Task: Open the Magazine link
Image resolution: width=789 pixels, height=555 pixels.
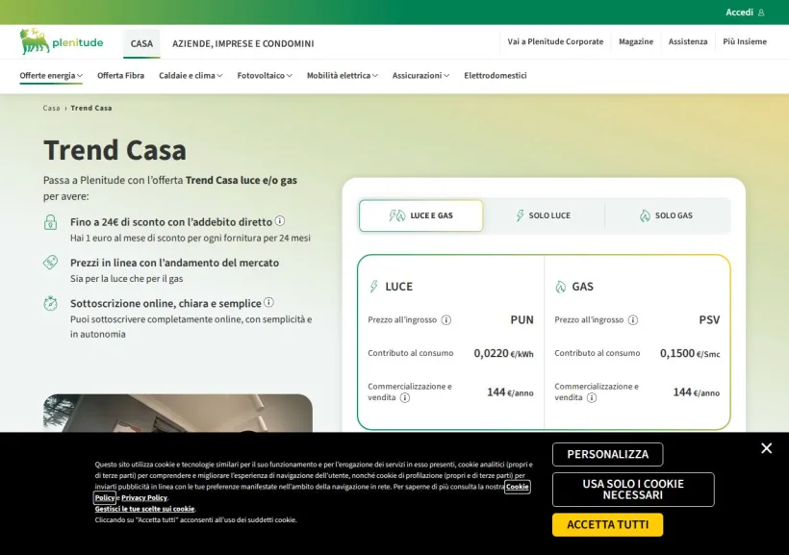Action: tap(636, 41)
